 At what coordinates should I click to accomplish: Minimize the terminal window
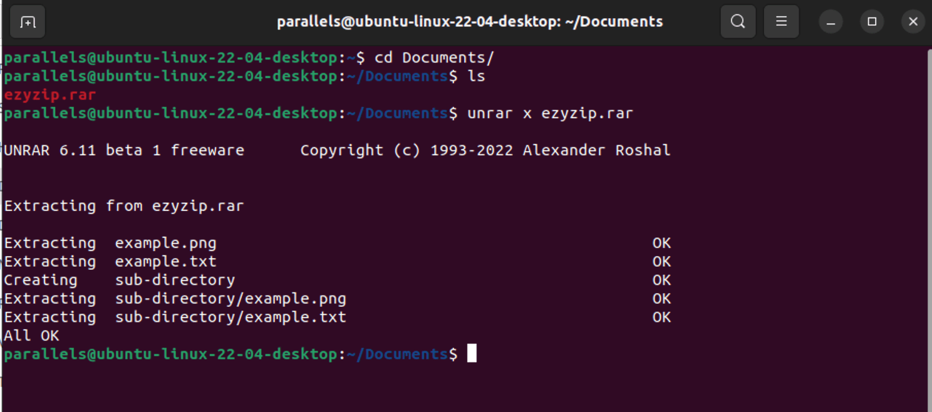pos(831,22)
